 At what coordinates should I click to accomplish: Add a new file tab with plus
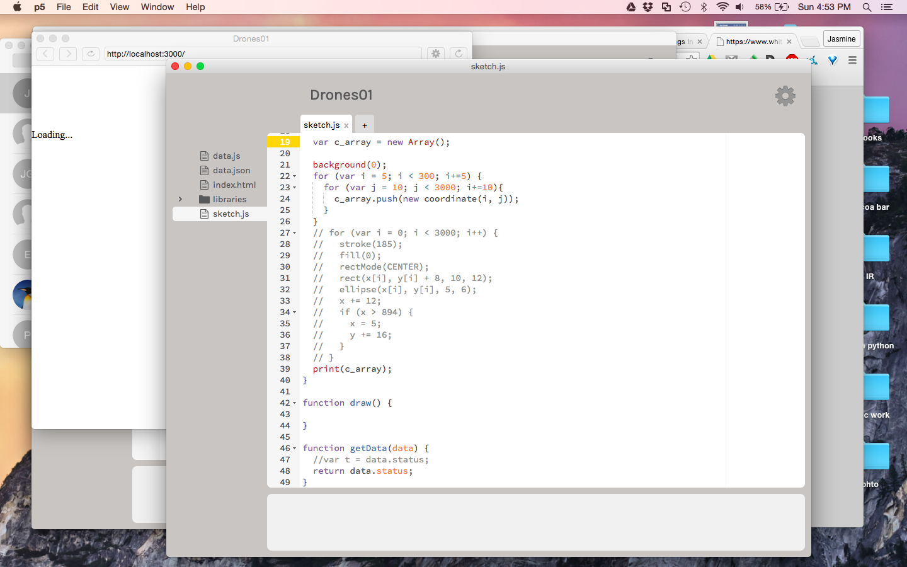[364, 125]
